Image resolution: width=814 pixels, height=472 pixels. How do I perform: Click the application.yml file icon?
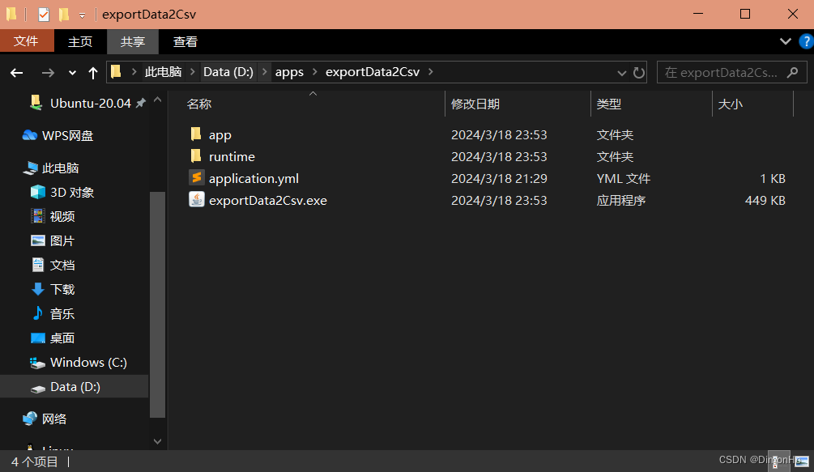(196, 178)
